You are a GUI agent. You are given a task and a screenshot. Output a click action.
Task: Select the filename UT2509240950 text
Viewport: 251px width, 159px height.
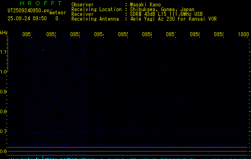[29, 11]
